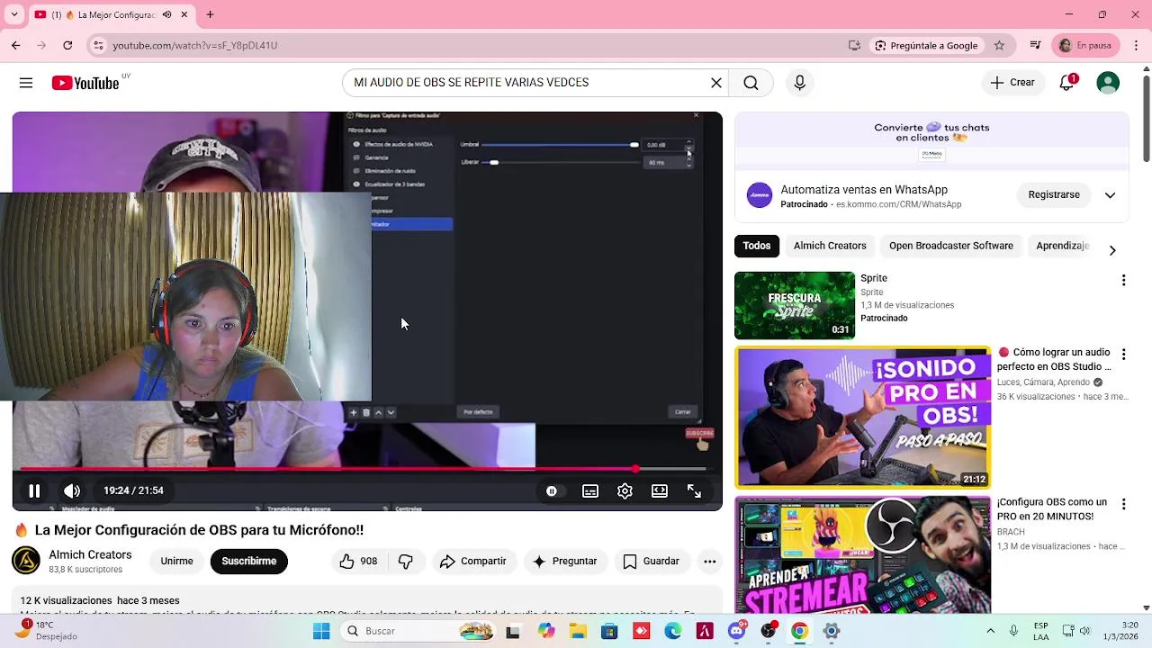
Task: Close the La Mejor Configuración tab
Action: (x=184, y=14)
